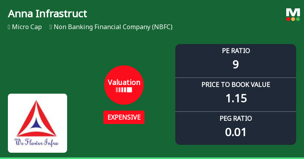
Task: Click the 1.15 price to book value
Action: (x=236, y=98)
